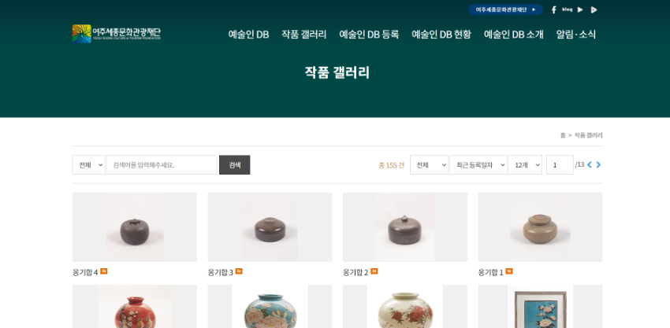Screen dimensions: 670x328
Task: Open the blog icon link
Action: click(567, 9)
